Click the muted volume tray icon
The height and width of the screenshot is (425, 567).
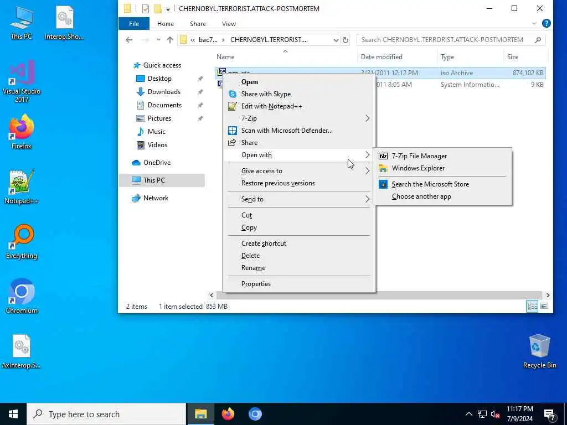(x=495, y=414)
